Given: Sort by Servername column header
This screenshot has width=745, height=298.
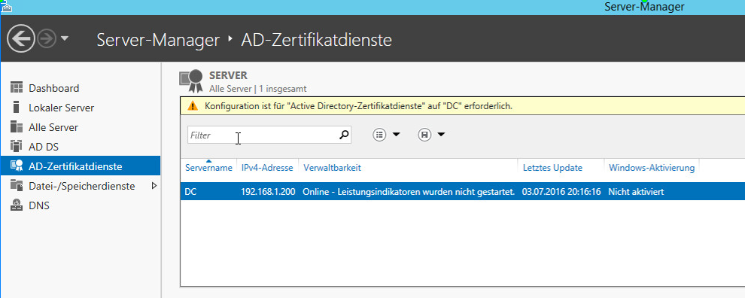Looking at the screenshot, I should [208, 168].
